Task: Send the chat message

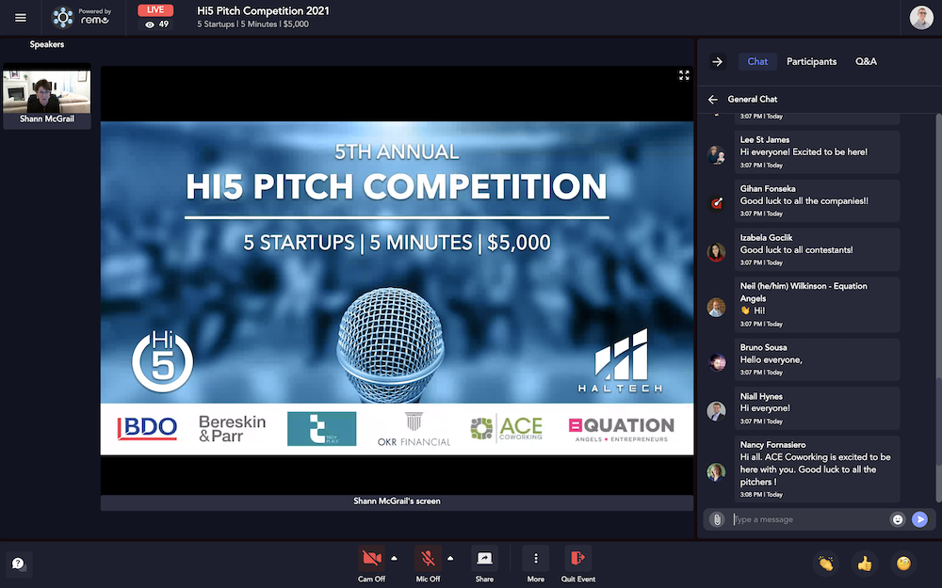Action: pos(919,519)
